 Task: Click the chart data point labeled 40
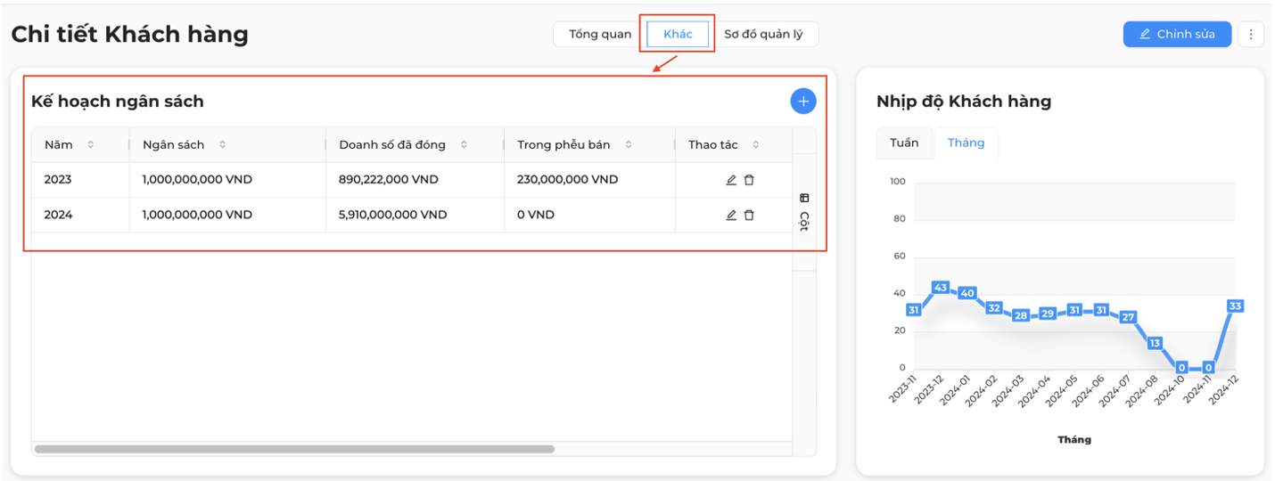(x=967, y=293)
